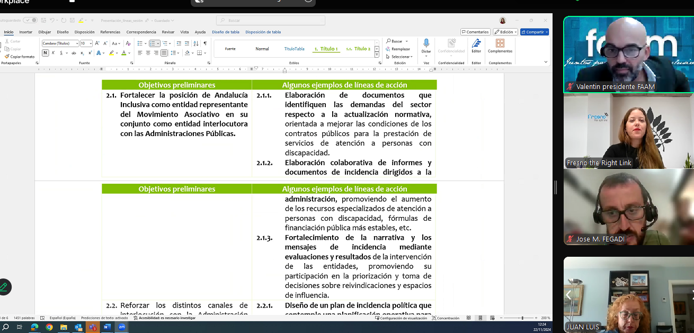This screenshot has height=333, width=694.
Task: Open the Correspondencia tab
Action: pos(141,32)
